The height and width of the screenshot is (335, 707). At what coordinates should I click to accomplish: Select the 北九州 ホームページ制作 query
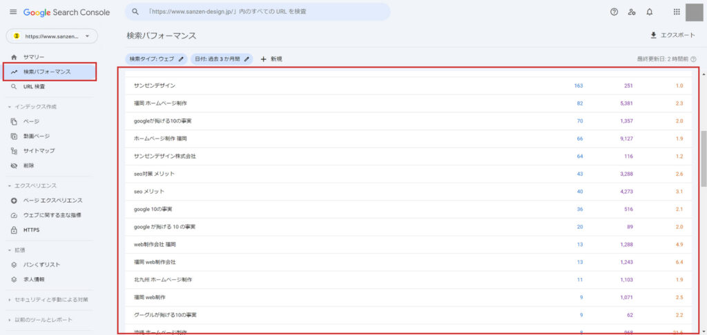(x=409, y=280)
